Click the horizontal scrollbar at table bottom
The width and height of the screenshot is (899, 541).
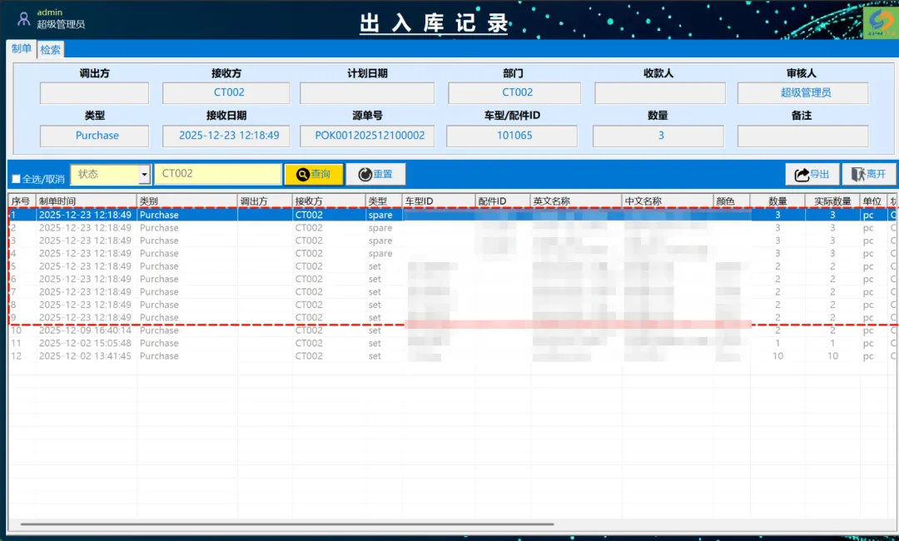coord(286,524)
